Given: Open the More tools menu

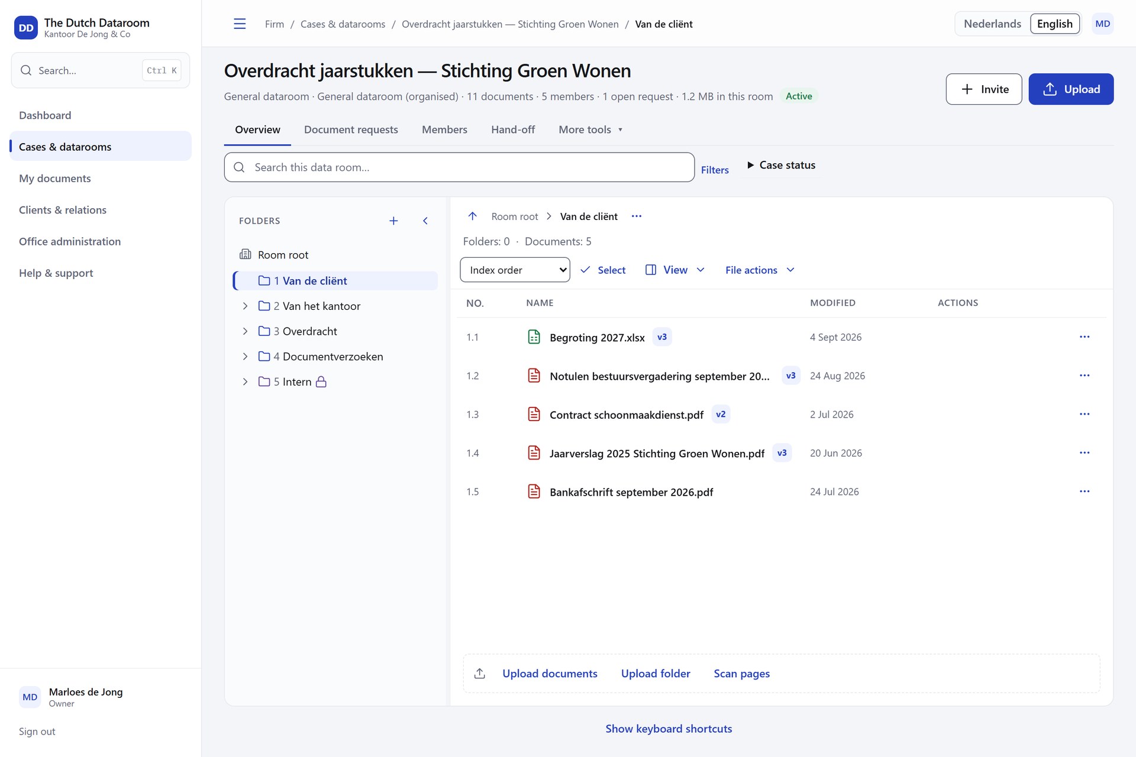Looking at the screenshot, I should [x=590, y=130].
